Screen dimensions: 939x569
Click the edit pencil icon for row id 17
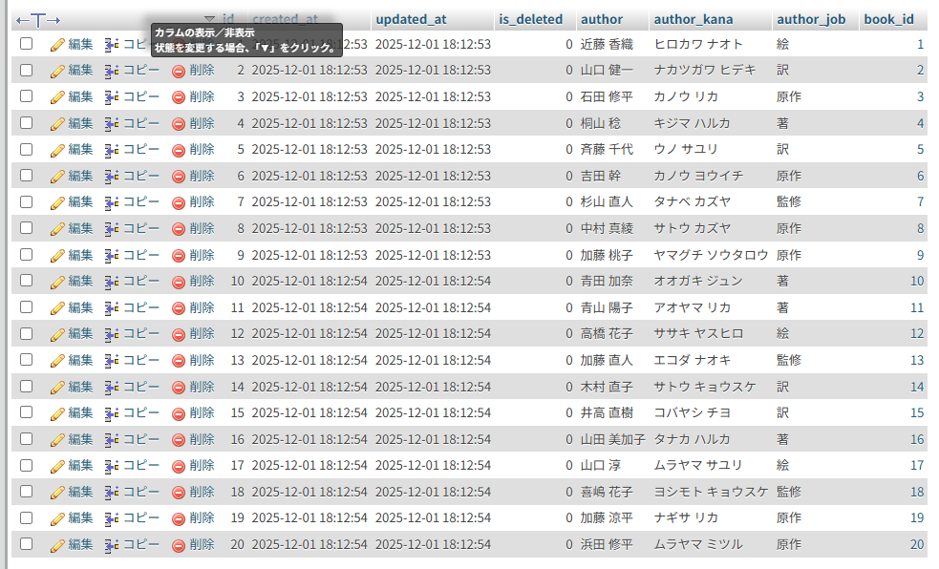coord(57,466)
